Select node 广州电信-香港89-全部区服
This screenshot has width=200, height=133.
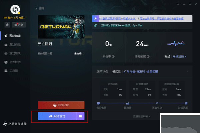click(x=141, y=72)
